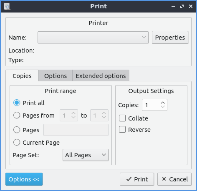Screen dimensions: 197x191
Task: Increase the Copies count with up arrow
Action: click(163, 103)
